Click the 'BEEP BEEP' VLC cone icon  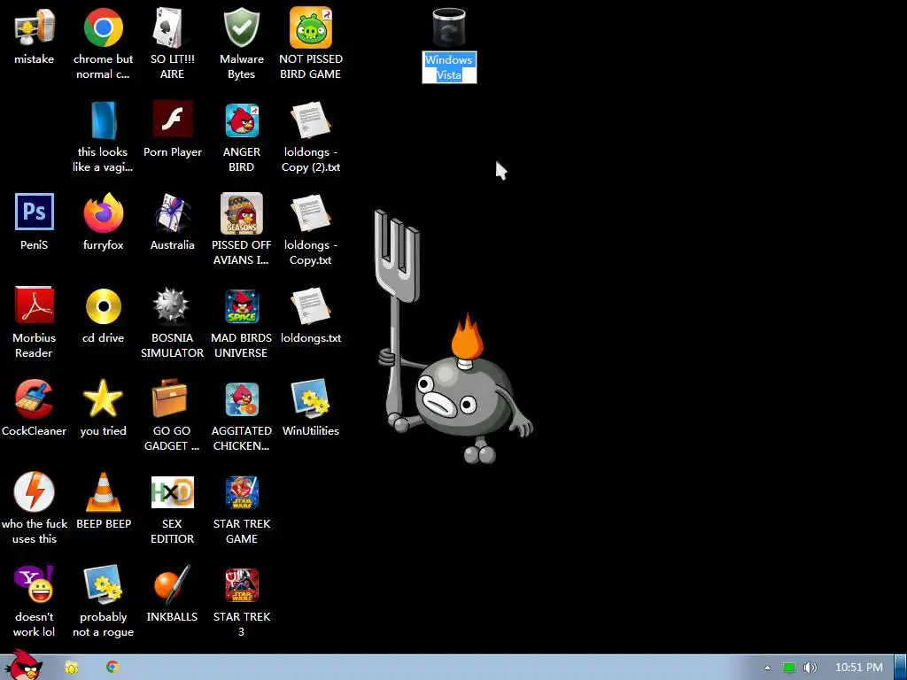click(103, 491)
